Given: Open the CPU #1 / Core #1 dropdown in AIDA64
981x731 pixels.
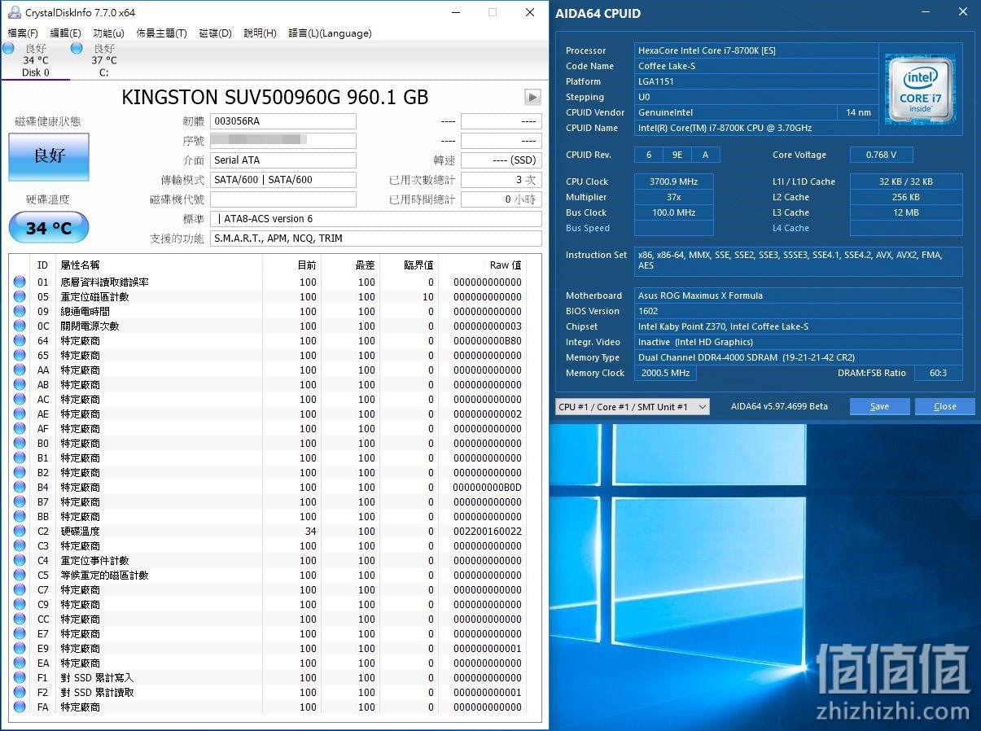Looking at the screenshot, I should 633,406.
